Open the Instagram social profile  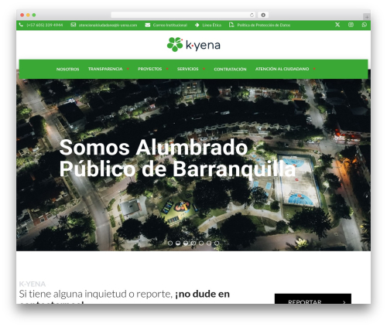351,25
